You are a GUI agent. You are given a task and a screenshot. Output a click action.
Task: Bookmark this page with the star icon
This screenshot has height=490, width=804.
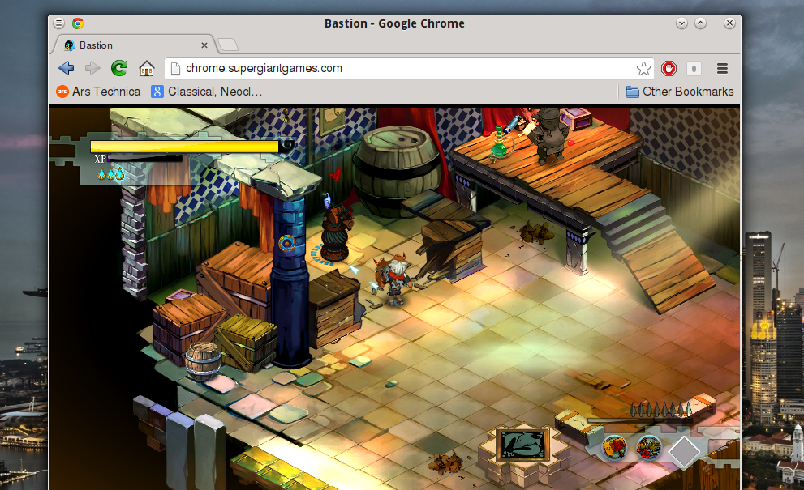643,69
